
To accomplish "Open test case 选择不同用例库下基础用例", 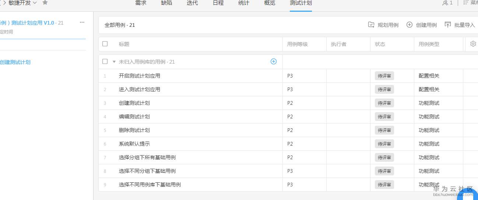I will (150, 185).
